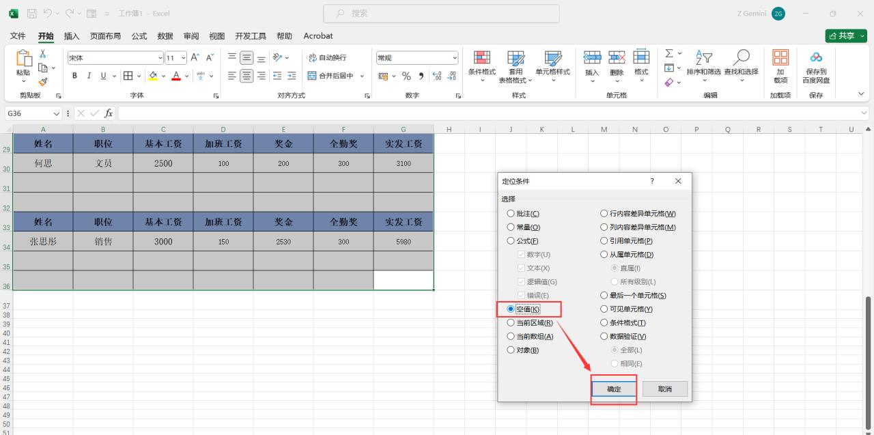
Task: Click the Increase Indent icon
Action: (x=292, y=76)
